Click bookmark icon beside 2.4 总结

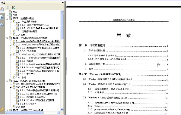pyautogui.click(x=14, y=77)
